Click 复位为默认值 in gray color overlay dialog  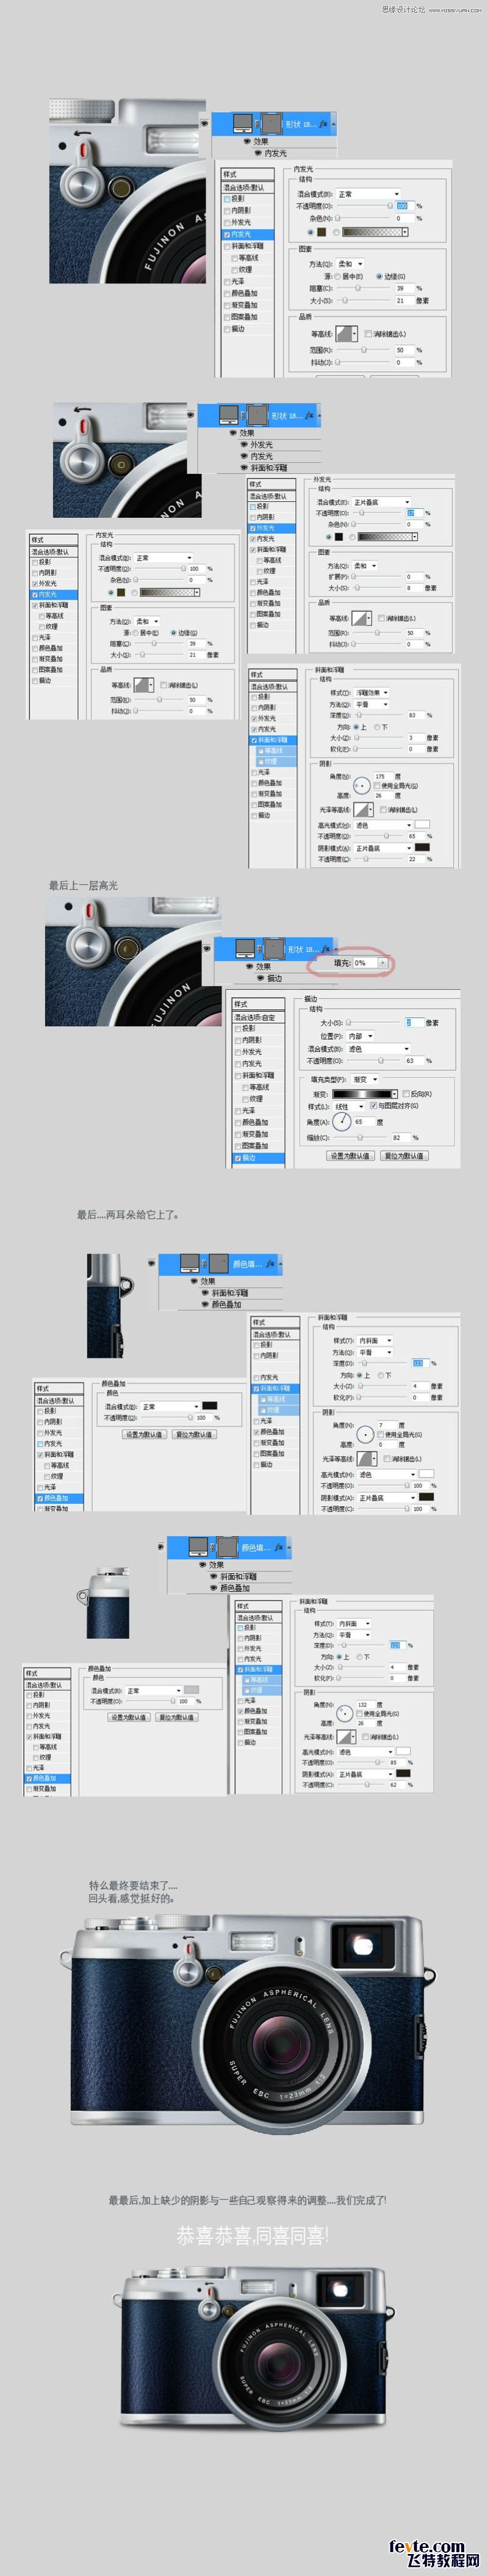(176, 1717)
